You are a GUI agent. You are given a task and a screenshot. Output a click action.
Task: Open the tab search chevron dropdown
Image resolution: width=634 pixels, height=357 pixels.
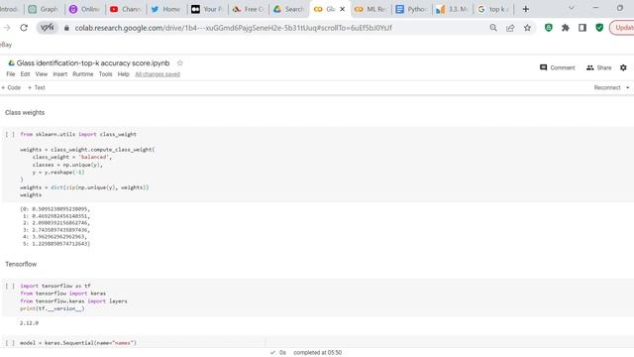[572, 8]
